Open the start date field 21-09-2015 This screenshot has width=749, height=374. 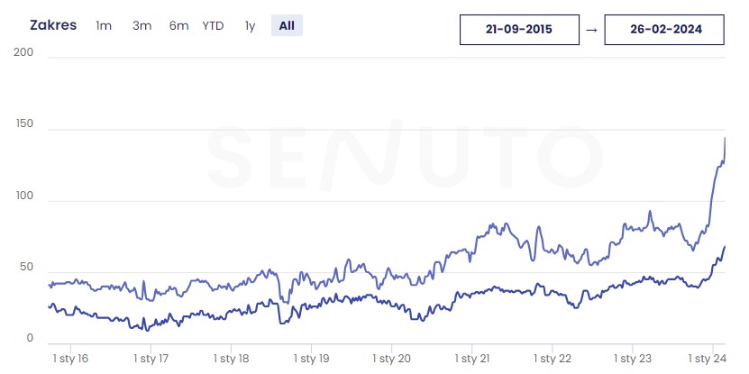coord(518,29)
